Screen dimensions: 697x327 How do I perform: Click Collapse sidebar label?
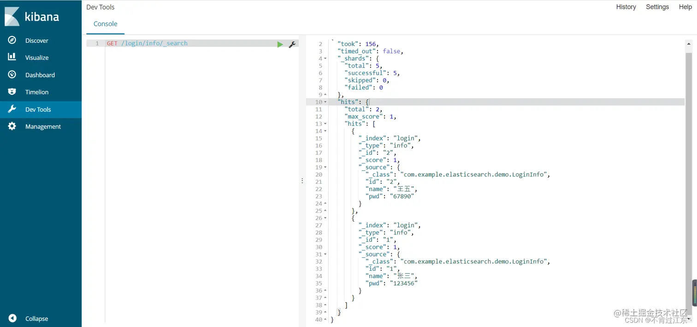click(36, 319)
